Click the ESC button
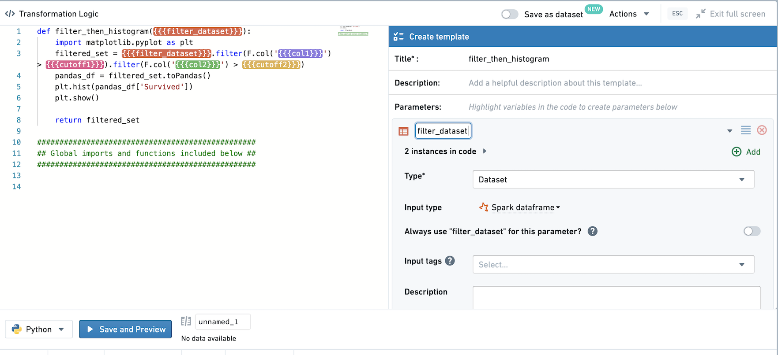The width and height of the screenshot is (778, 355). (x=677, y=14)
